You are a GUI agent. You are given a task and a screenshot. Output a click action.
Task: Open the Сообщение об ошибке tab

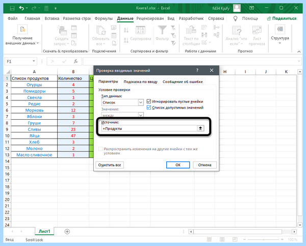point(183,81)
